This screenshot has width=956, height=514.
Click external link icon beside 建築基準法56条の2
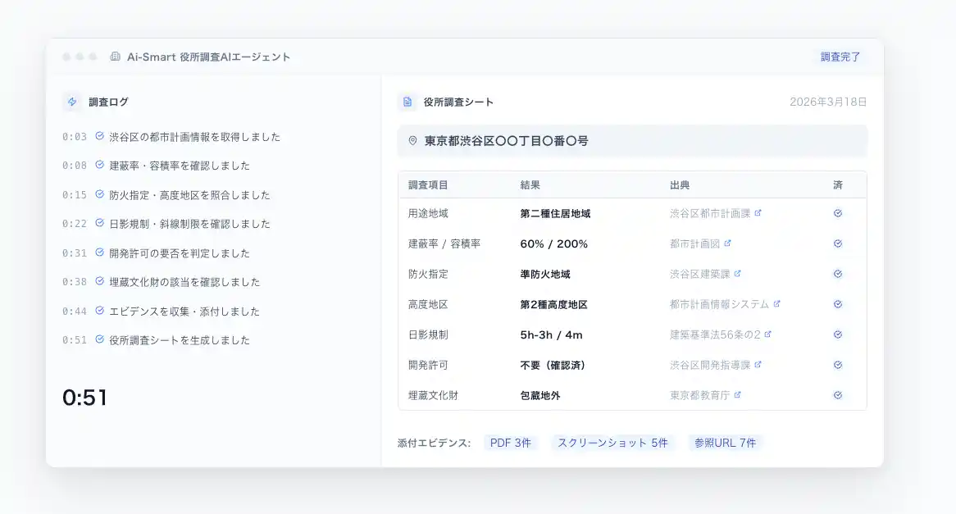(x=767, y=334)
